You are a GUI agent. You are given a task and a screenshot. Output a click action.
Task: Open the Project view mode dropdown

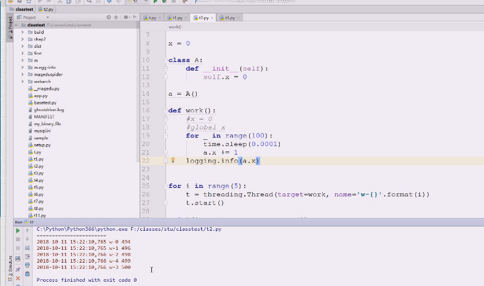[47, 18]
